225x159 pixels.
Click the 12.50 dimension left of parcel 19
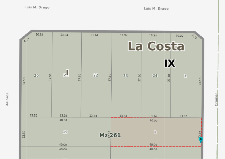tap(24, 134)
